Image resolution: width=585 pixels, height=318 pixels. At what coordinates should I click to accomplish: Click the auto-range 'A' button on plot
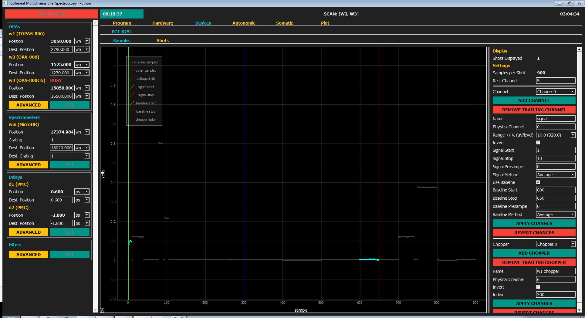tap(102, 310)
